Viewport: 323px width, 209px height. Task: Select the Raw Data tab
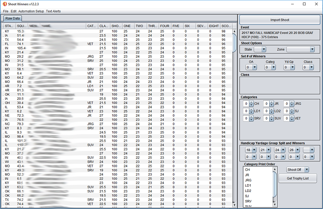coord(13,18)
